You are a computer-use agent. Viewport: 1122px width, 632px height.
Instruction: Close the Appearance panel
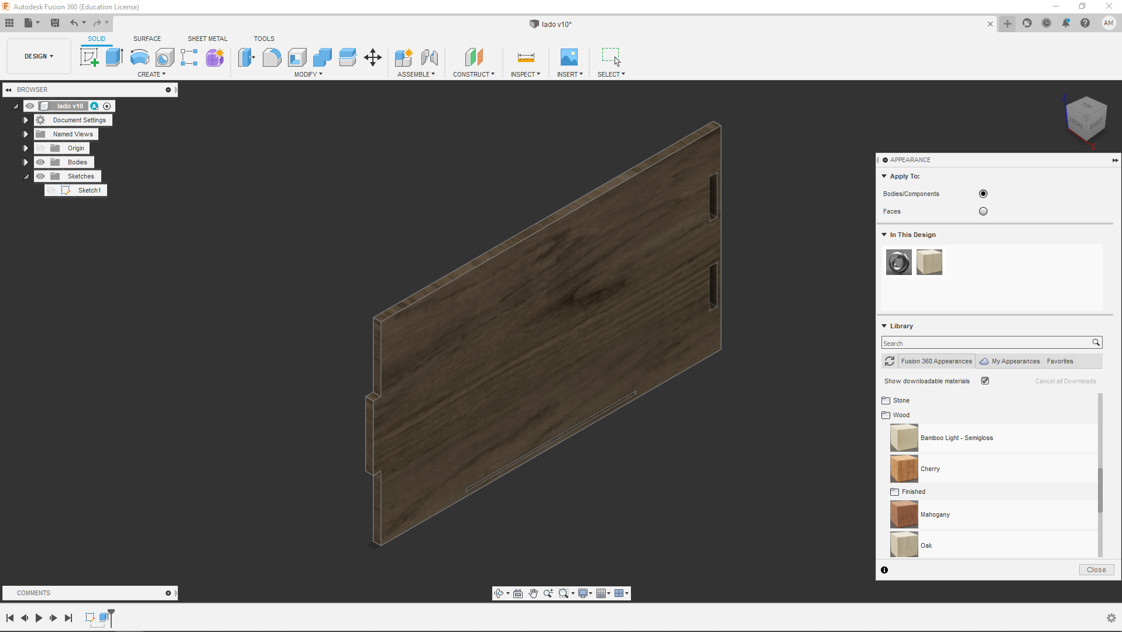point(1096,569)
